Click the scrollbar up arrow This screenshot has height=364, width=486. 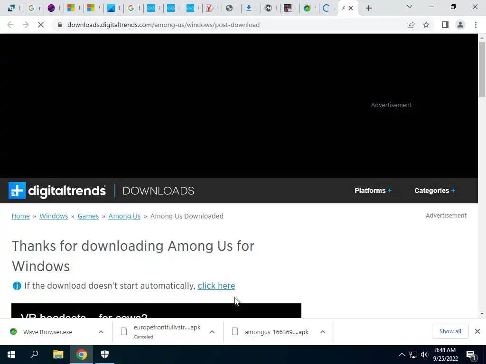pos(482,38)
